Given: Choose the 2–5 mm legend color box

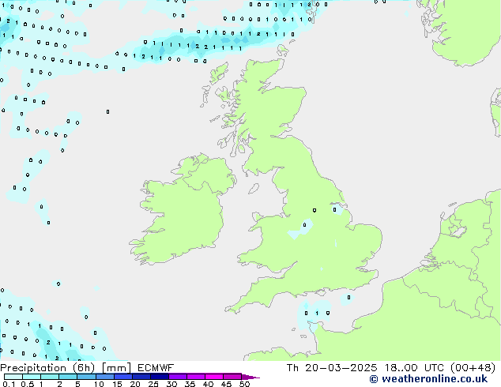Looking at the screenshot, I should tap(68, 377).
